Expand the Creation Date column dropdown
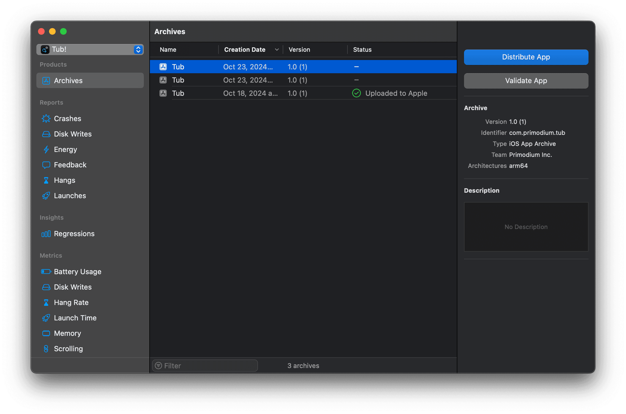The width and height of the screenshot is (626, 414). tap(276, 50)
